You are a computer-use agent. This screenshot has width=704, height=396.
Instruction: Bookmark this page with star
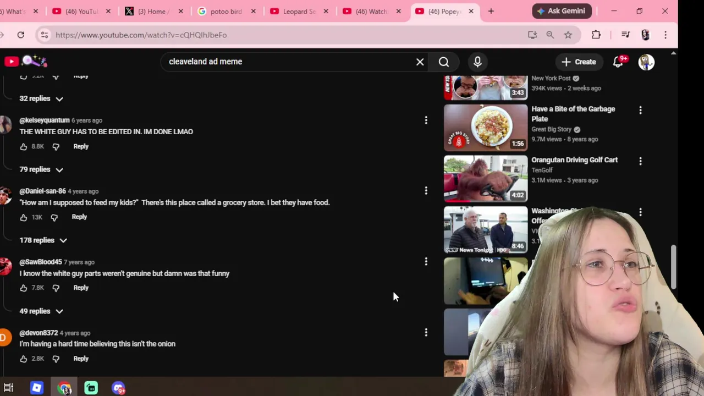pyautogui.click(x=568, y=35)
